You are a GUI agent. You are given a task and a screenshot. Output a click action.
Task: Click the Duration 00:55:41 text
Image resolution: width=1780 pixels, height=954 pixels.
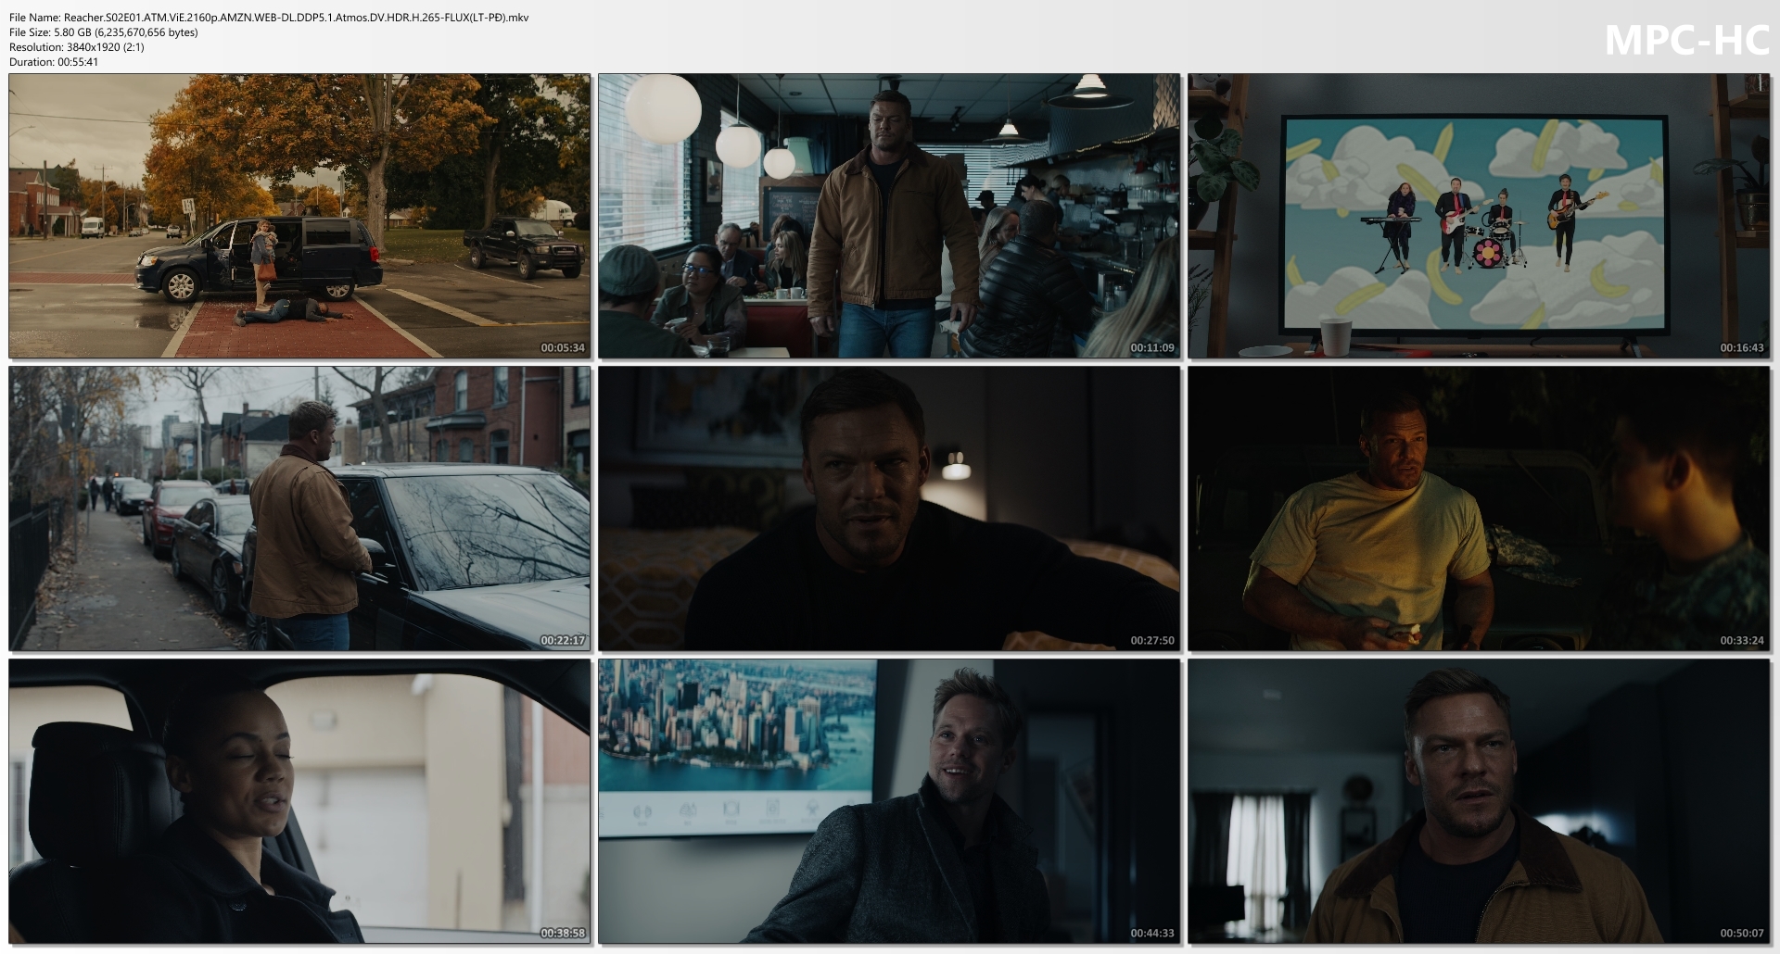[x=54, y=62]
